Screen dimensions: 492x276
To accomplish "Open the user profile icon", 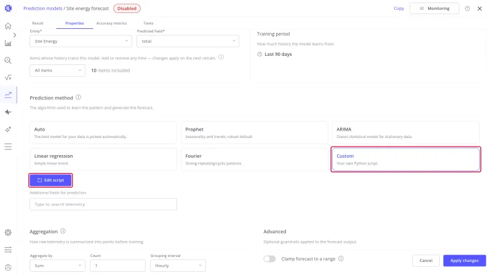I will [8, 267].
